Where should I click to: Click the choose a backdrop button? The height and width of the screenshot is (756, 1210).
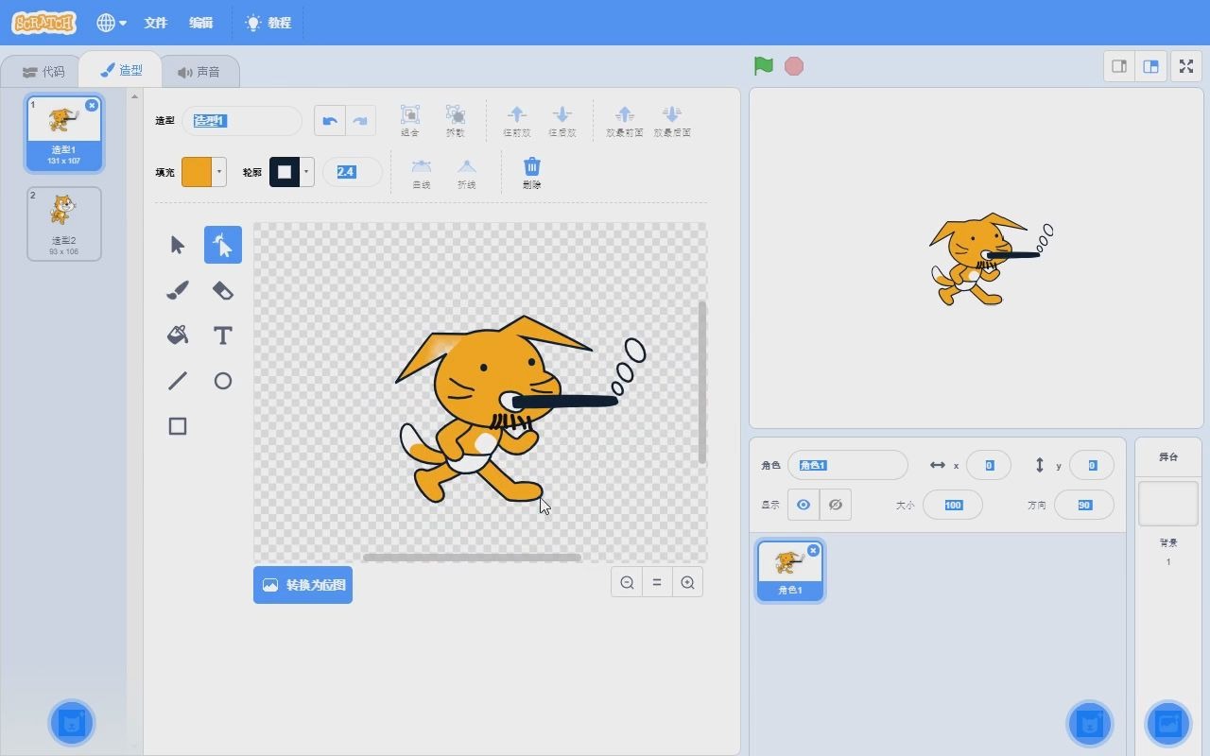tap(1168, 724)
